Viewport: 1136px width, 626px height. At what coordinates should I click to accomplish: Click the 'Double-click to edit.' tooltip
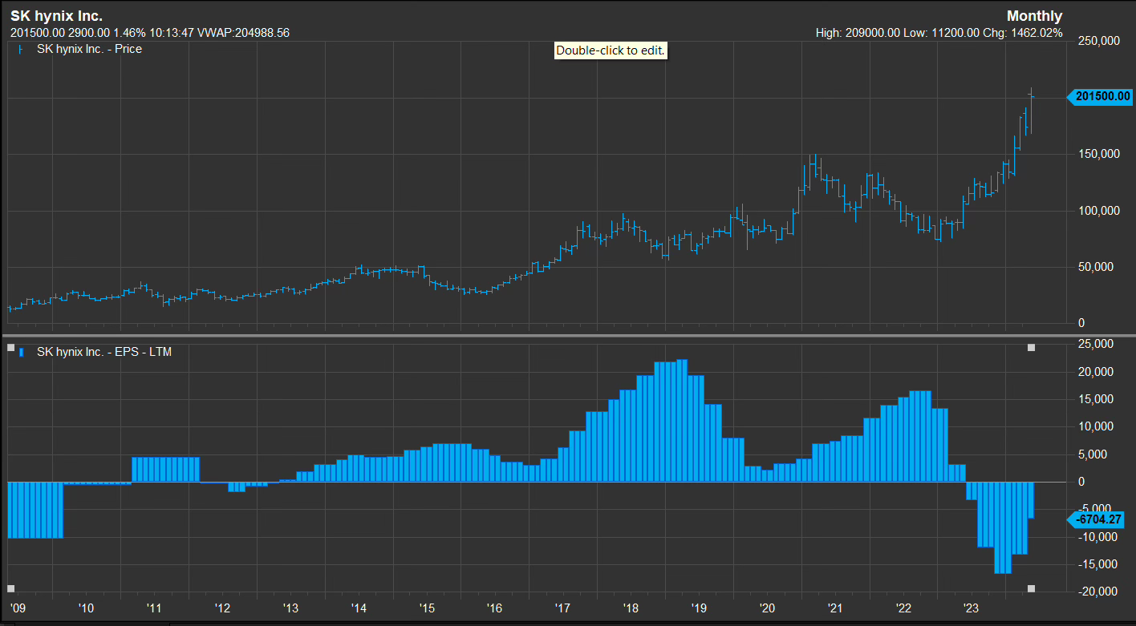pos(611,50)
